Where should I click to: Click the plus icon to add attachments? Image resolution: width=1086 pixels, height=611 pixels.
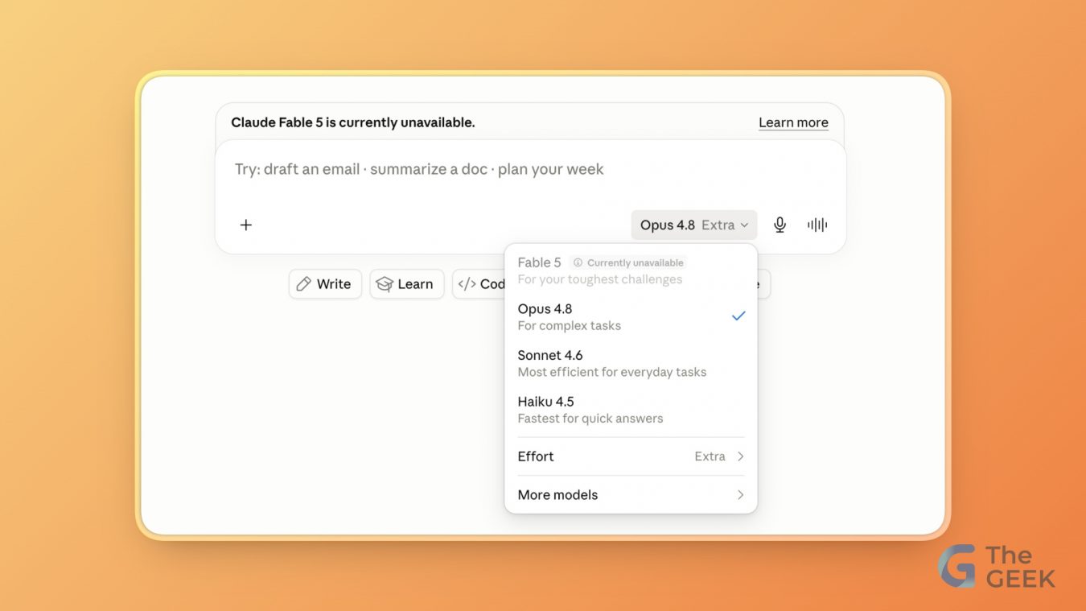pos(246,225)
